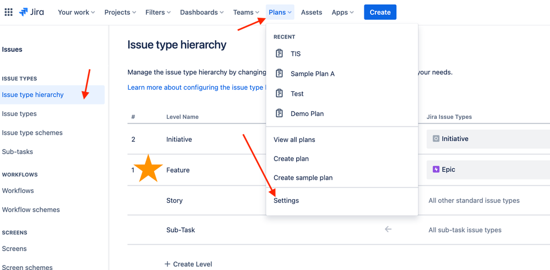Open Sub-tasks in sidebar
Viewport: 550px width, 270px height.
coord(18,152)
